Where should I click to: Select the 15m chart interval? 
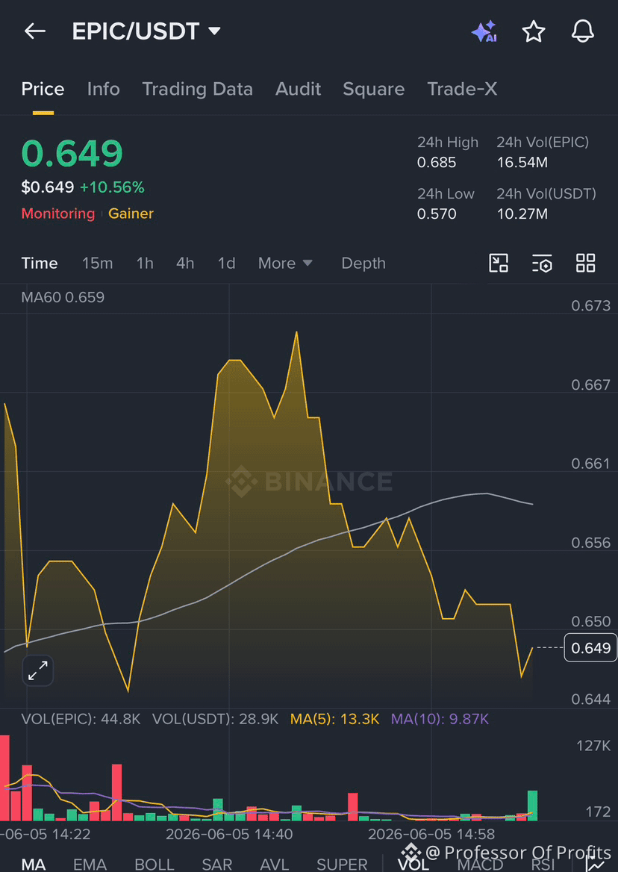tap(97, 263)
